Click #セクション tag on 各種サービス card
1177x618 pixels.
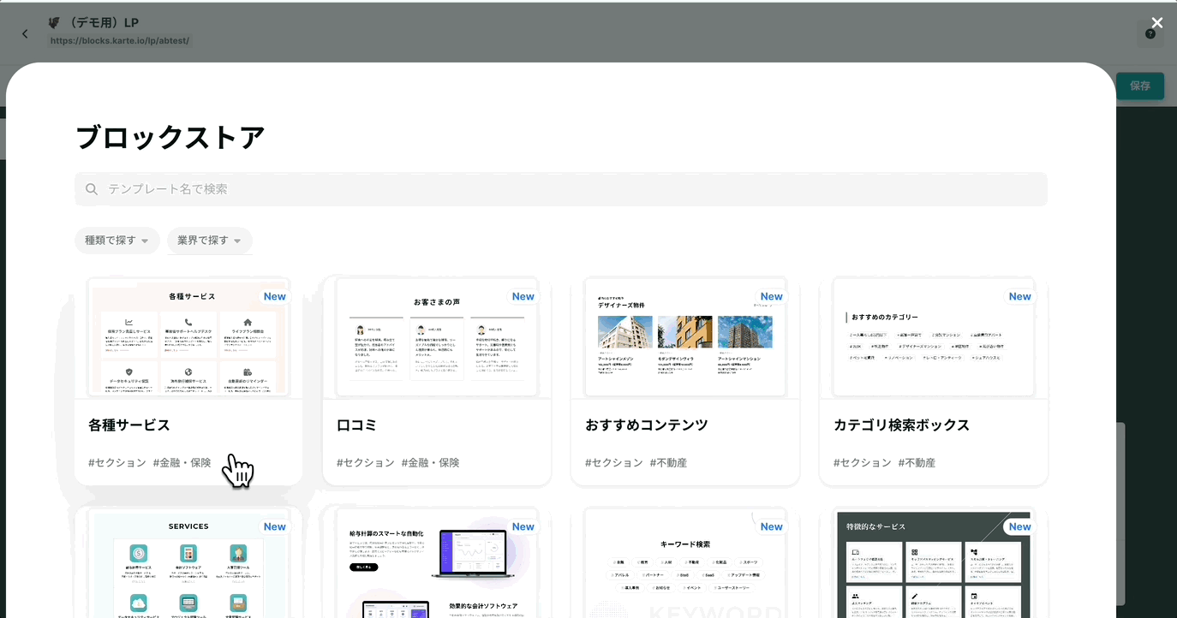coord(117,463)
